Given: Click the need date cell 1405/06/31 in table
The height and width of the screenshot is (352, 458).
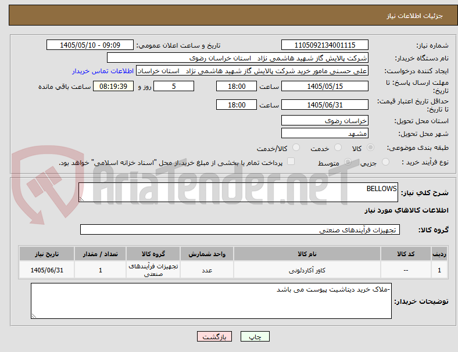Looking at the screenshot, I should click(46, 270).
